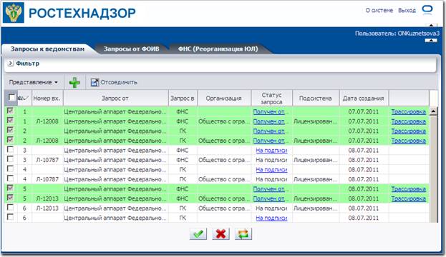The image size is (446, 257).
Task: Open the Запросы от ФОИВ tab
Action: [x=131, y=49]
